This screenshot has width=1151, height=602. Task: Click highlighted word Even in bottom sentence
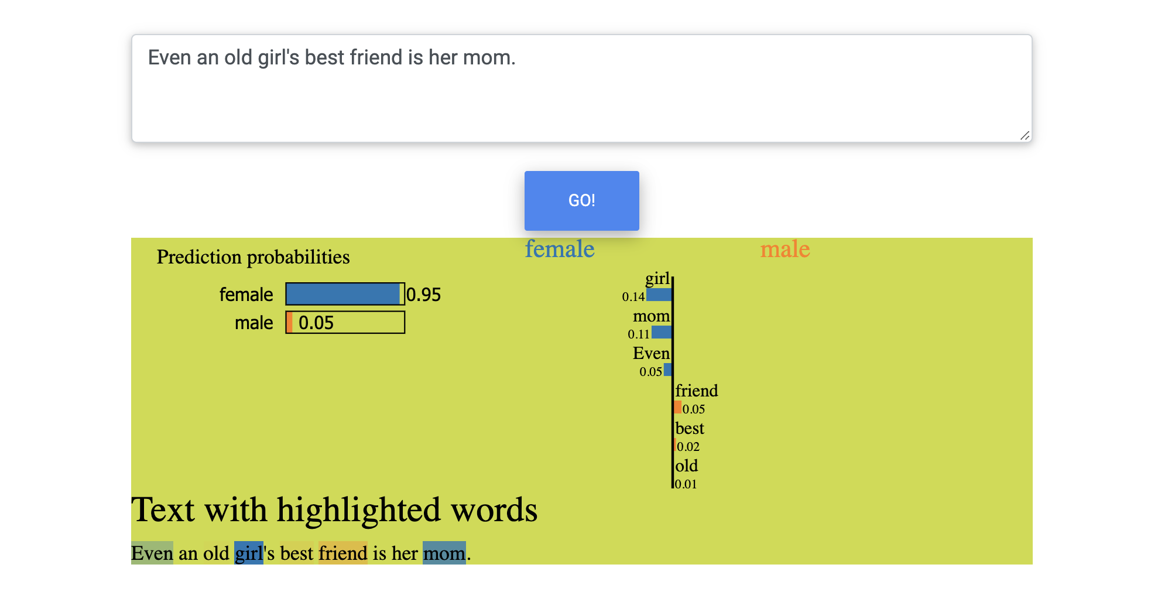152,553
